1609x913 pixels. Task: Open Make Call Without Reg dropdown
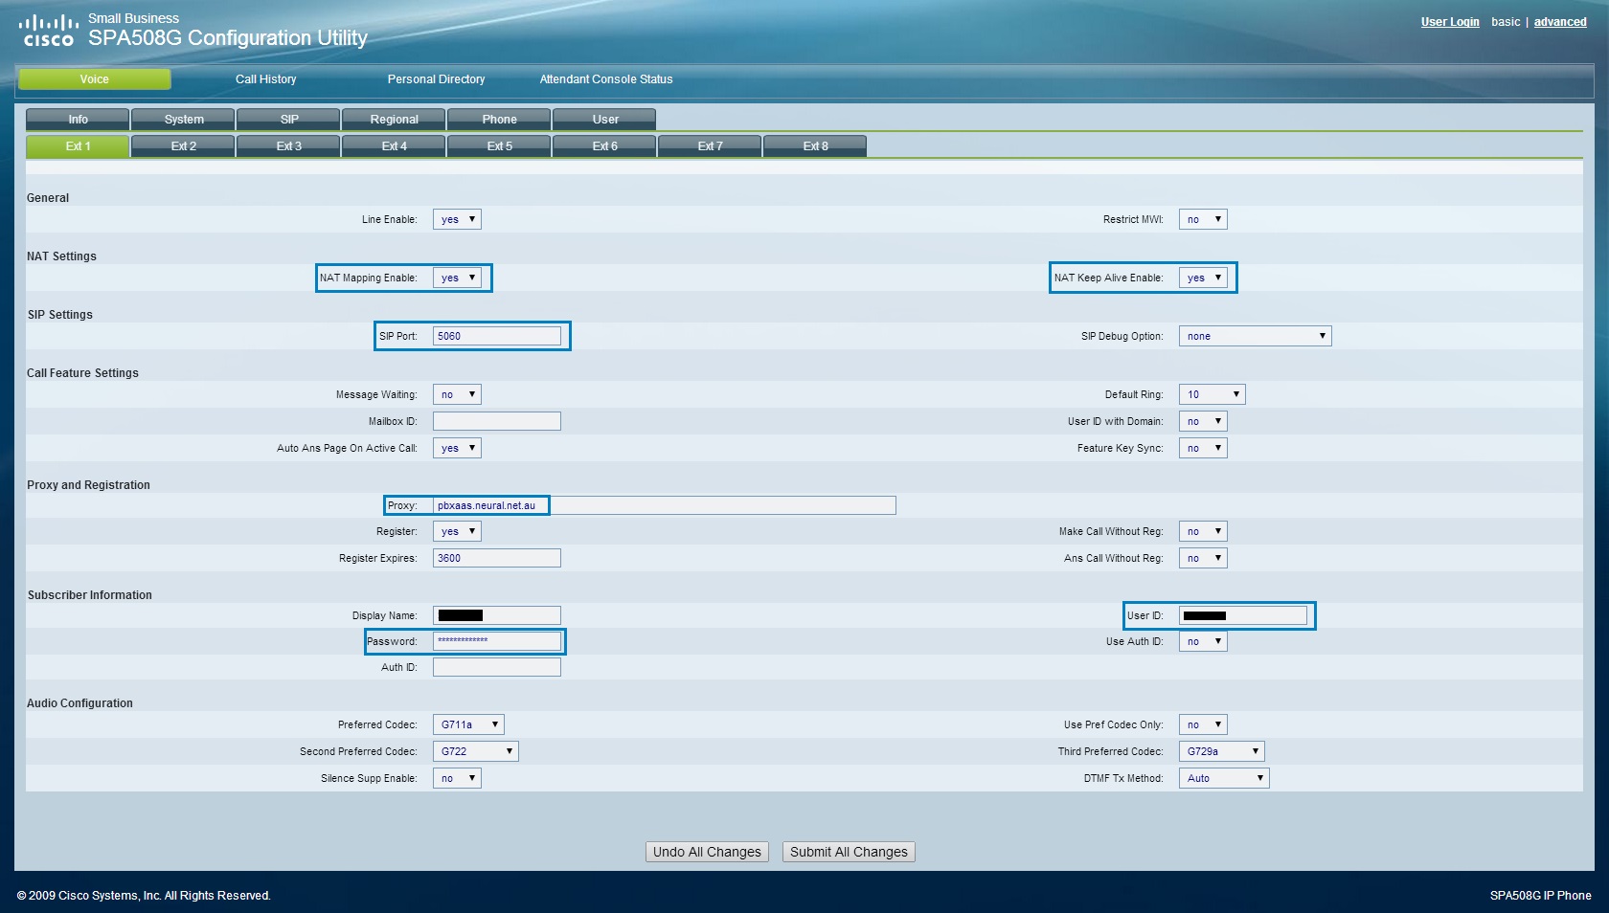coord(1203,531)
